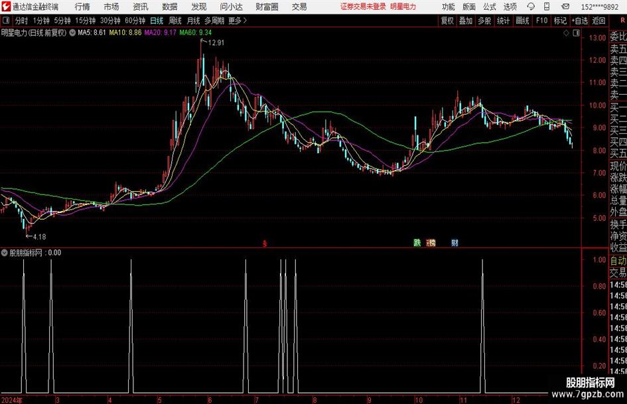Open the 选项 menu
627x404 pixels.
(x=510, y=7)
